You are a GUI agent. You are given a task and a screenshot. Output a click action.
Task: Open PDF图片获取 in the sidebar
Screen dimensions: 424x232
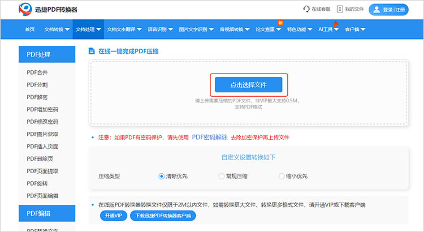click(x=42, y=134)
